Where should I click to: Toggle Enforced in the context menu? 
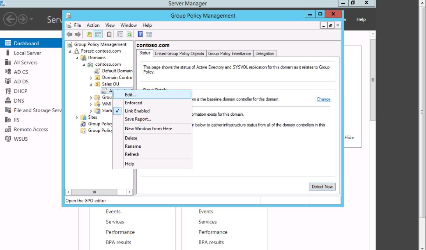tap(134, 103)
